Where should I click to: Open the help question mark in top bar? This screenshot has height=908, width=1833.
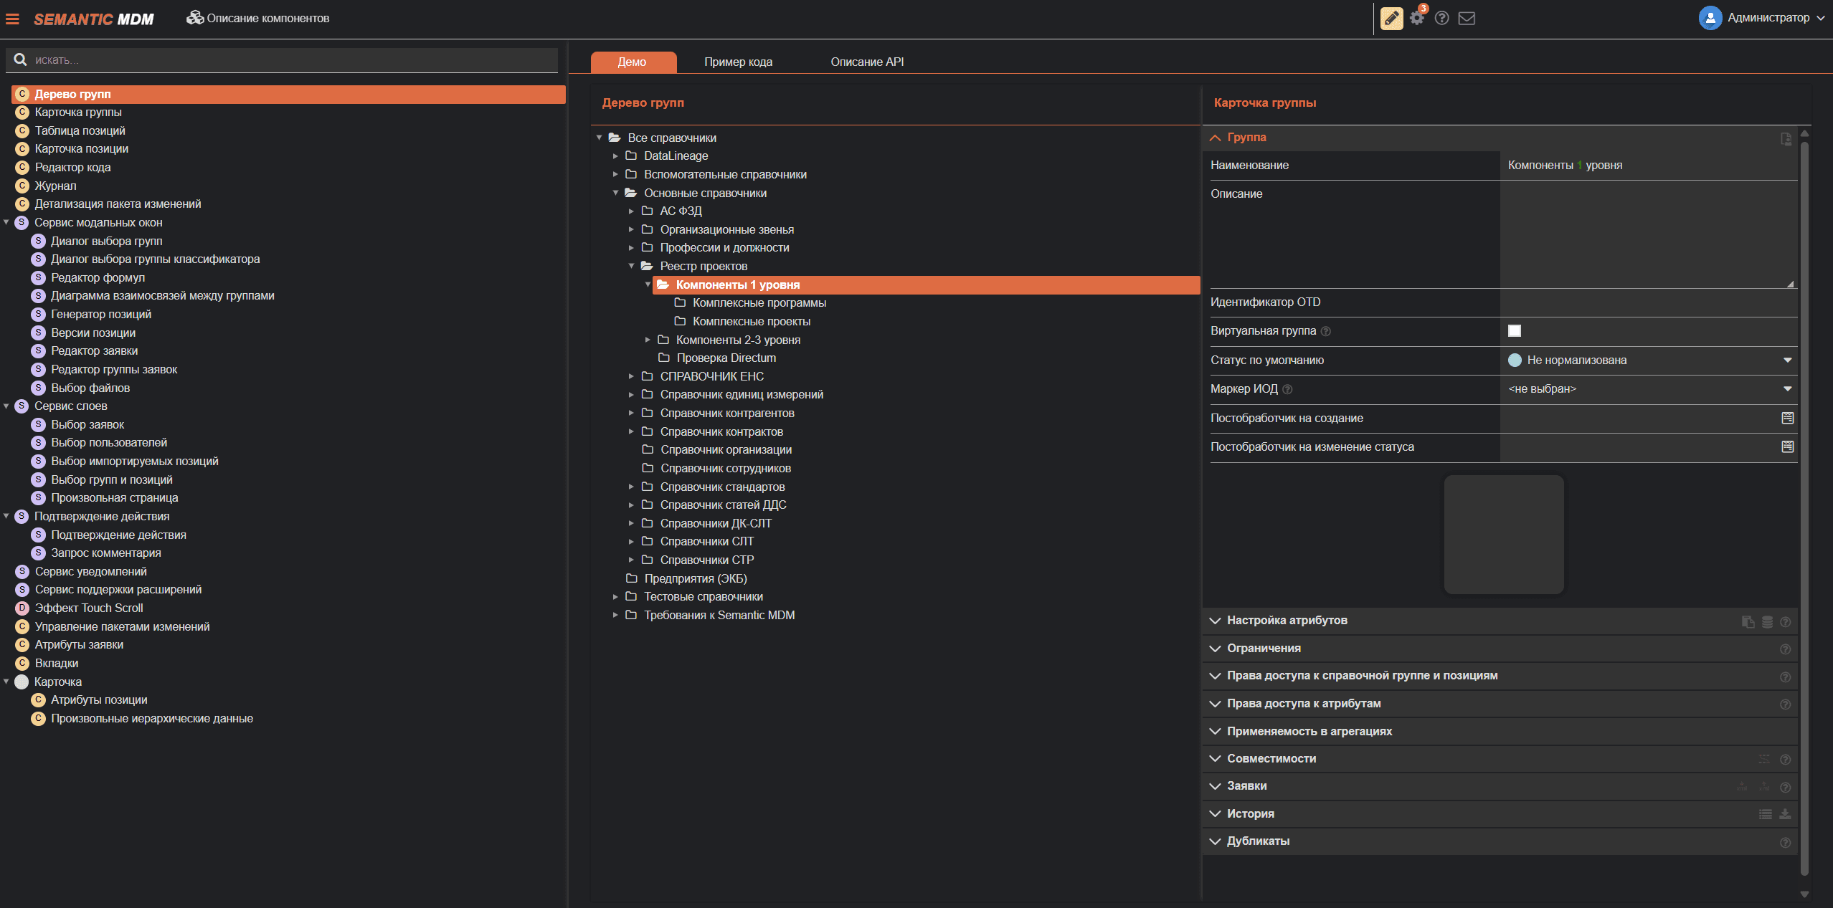coord(1441,18)
